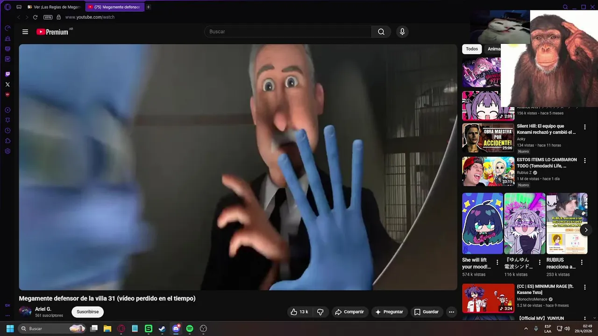Click the YouTube Buscar search box
The width and height of the screenshot is (598, 336).
pos(288,32)
